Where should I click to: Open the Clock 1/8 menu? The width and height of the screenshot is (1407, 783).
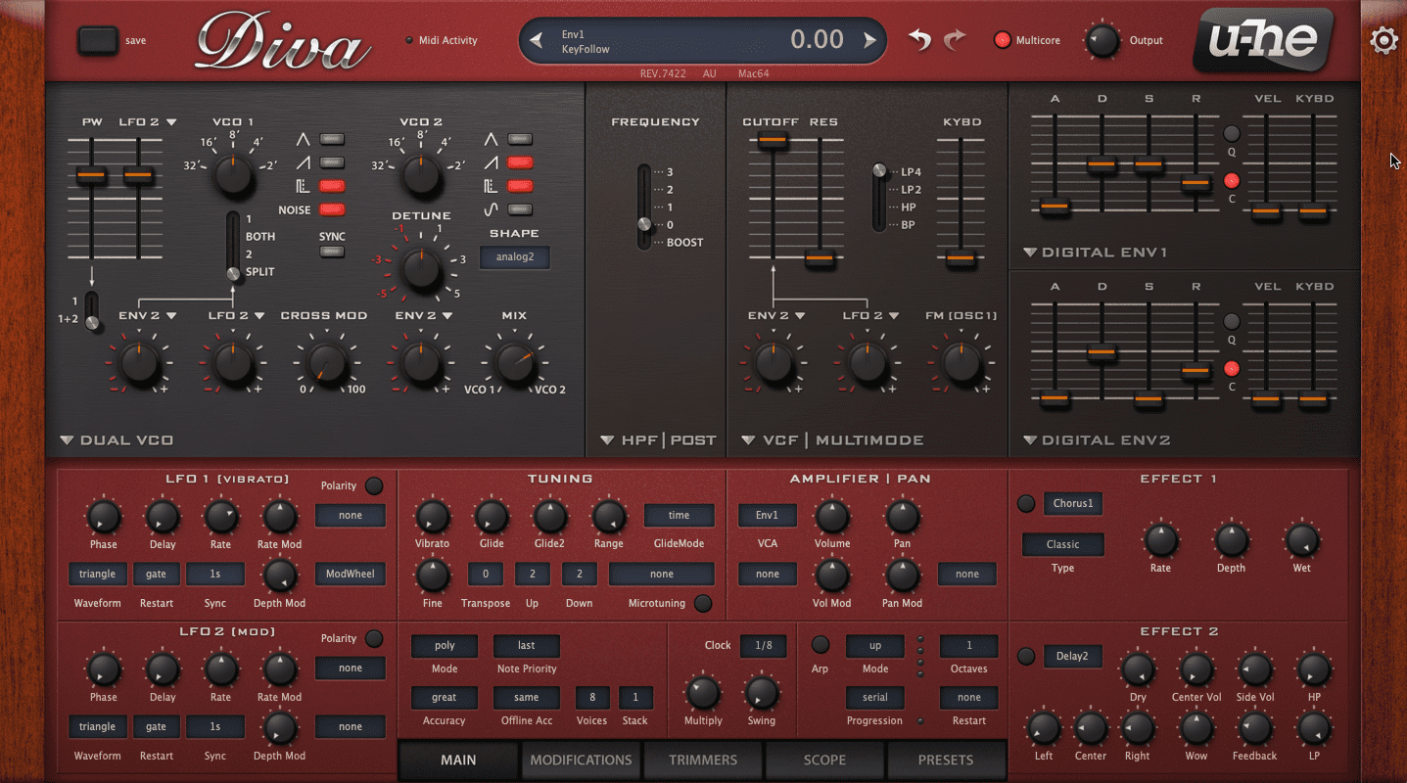click(x=764, y=646)
